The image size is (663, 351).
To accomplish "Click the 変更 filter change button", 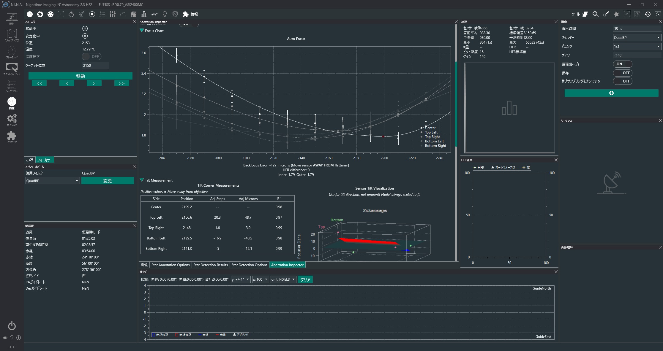I will click(x=108, y=181).
